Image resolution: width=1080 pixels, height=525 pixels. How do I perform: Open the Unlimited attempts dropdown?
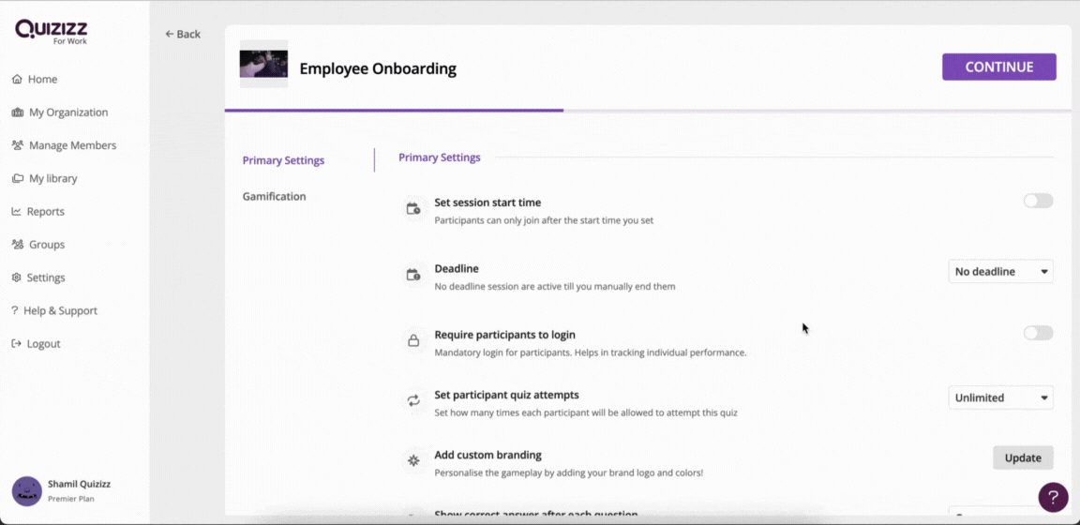pos(1001,397)
